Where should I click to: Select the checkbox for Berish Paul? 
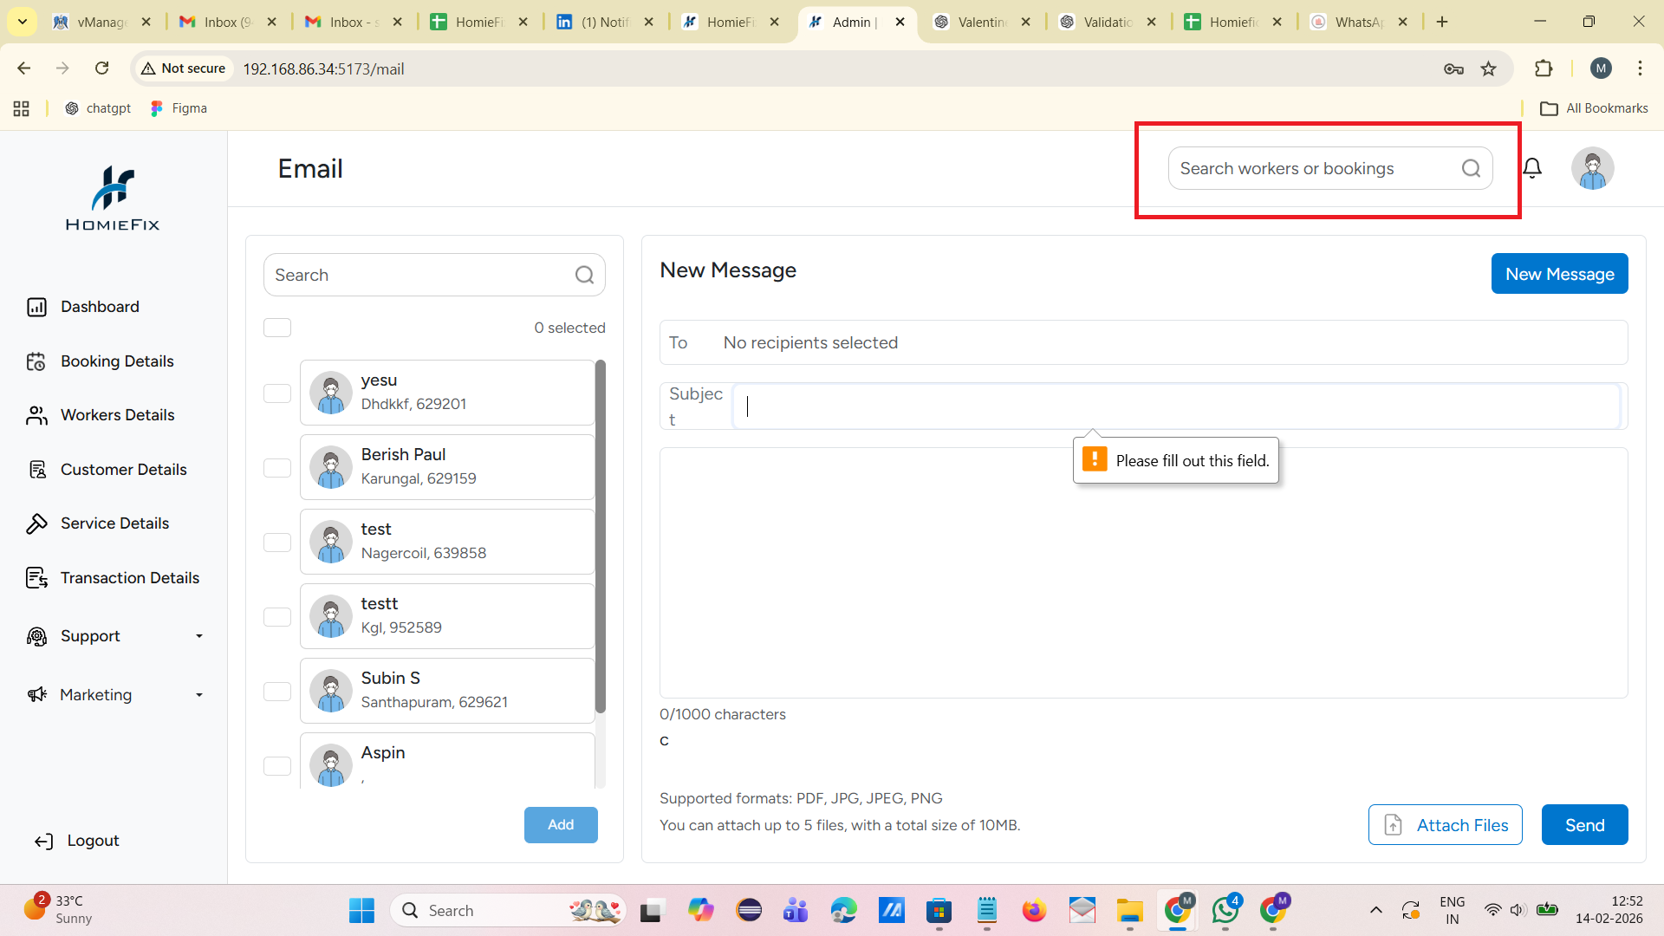pyautogui.click(x=277, y=468)
